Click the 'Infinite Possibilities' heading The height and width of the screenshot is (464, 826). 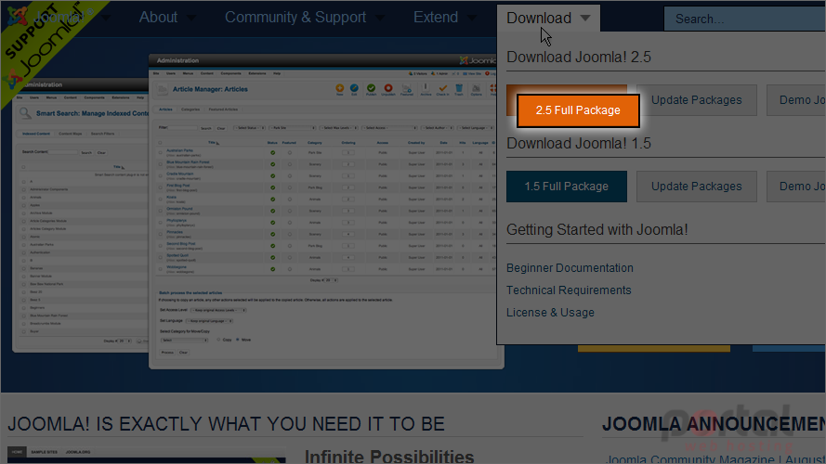[389, 456]
